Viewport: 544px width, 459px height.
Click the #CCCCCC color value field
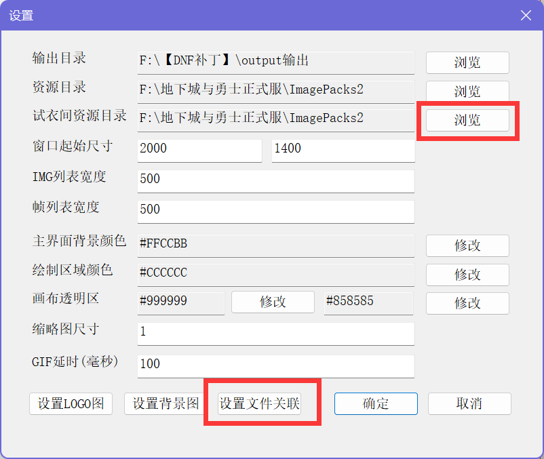(x=276, y=275)
